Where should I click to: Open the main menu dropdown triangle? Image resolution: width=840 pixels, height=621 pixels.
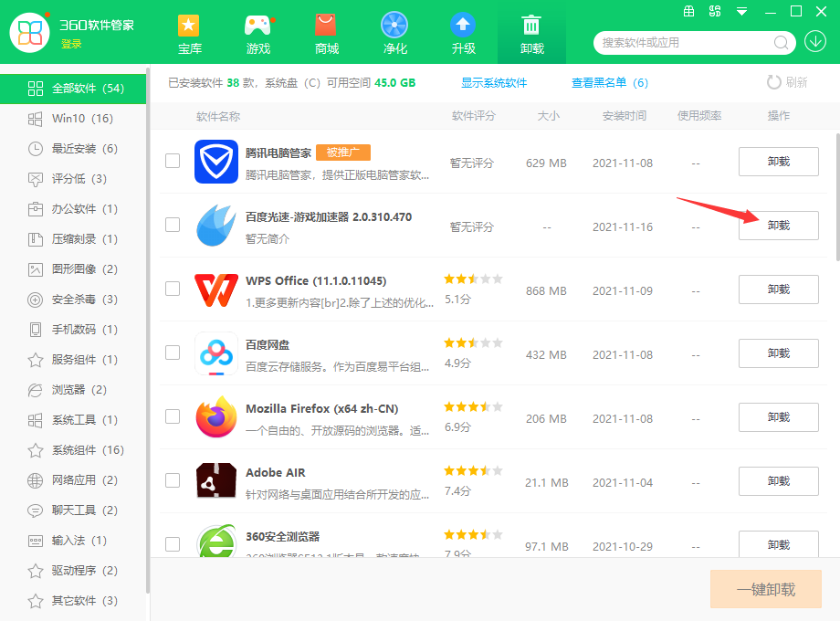(742, 11)
